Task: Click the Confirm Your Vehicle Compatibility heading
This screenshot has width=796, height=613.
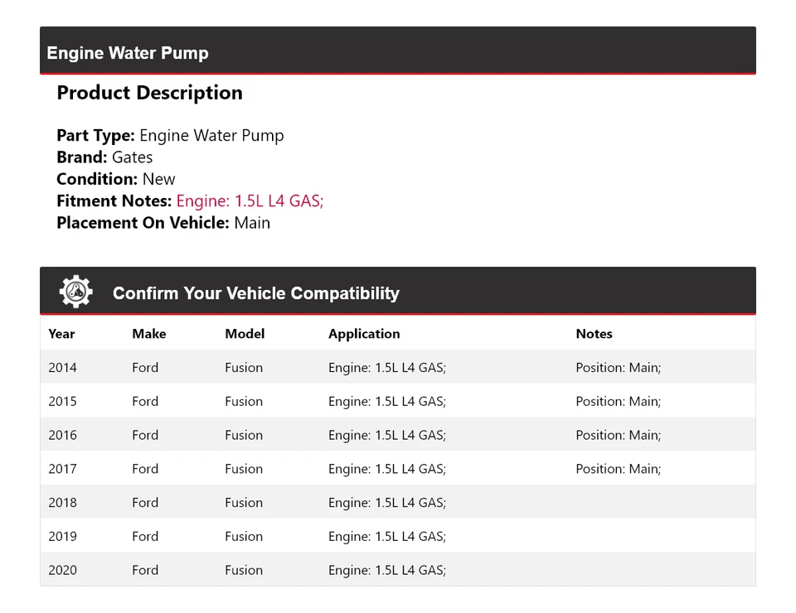Action: [255, 293]
